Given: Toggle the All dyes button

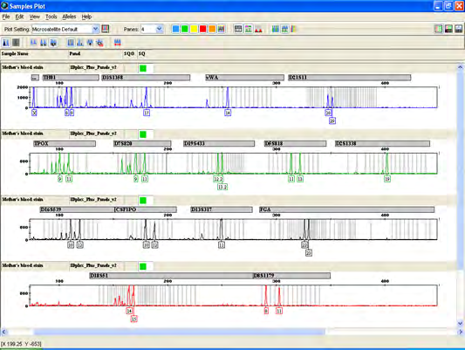Looking at the screenshot, I should [221, 29].
